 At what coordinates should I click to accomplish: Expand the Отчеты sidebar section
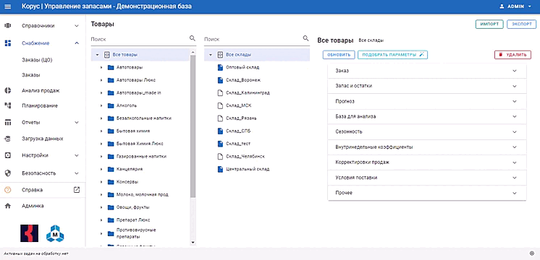click(77, 122)
